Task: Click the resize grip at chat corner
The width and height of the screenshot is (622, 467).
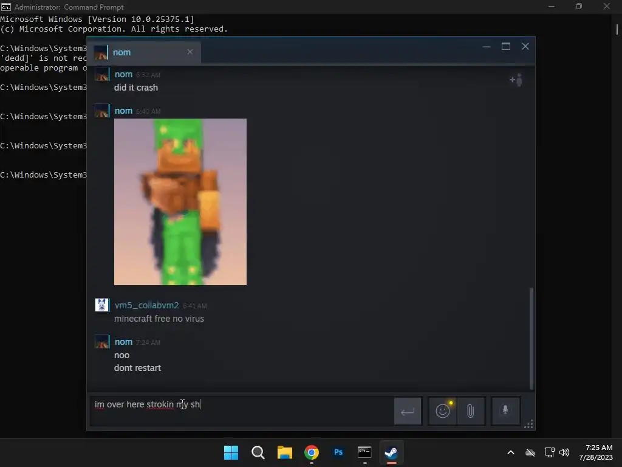Action: (529, 424)
